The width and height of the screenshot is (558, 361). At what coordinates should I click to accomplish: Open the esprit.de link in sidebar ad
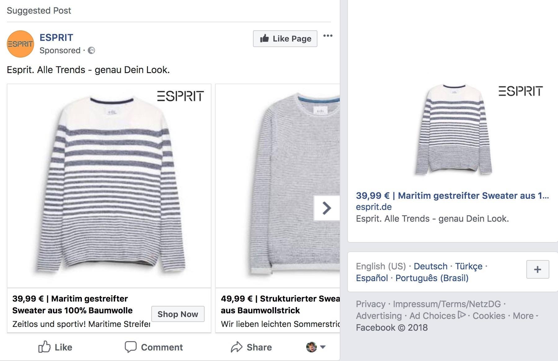pyautogui.click(x=374, y=207)
